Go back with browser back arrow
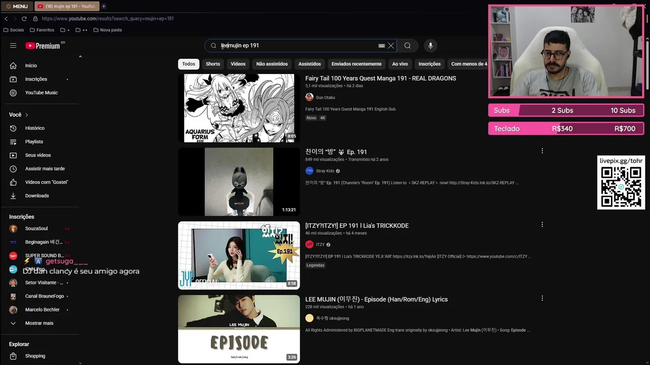The height and width of the screenshot is (365, 650). (6, 19)
